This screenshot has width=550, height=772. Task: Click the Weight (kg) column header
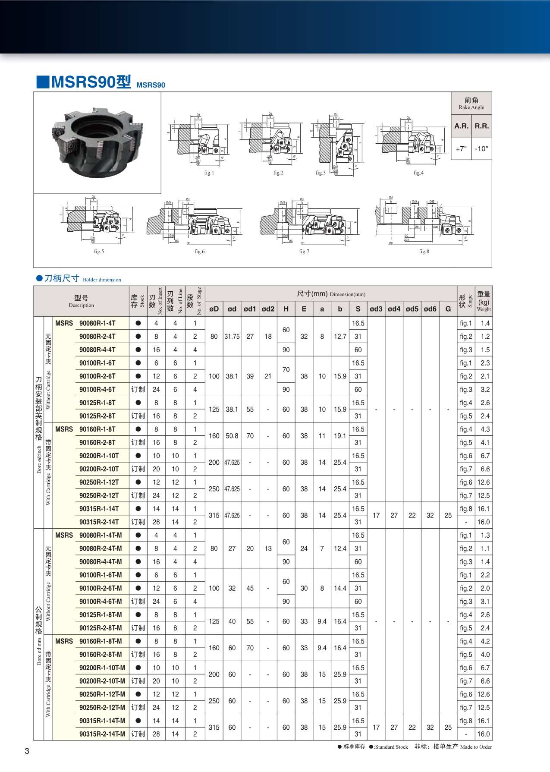click(x=484, y=301)
